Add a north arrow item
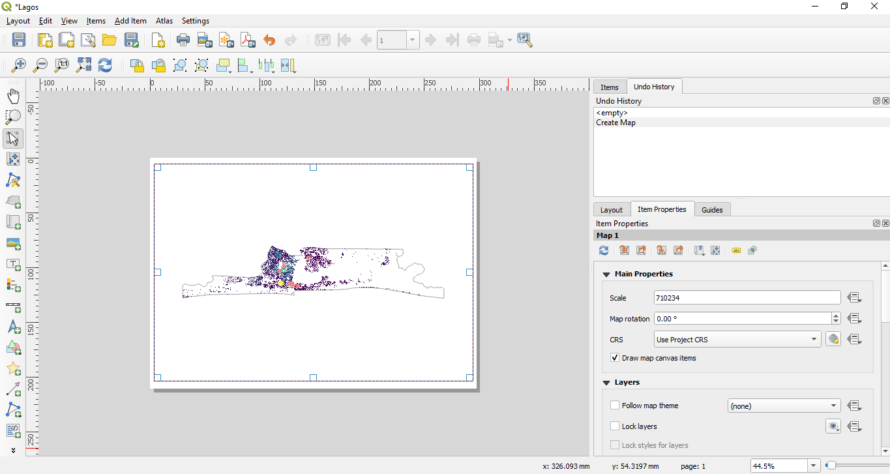 13,327
